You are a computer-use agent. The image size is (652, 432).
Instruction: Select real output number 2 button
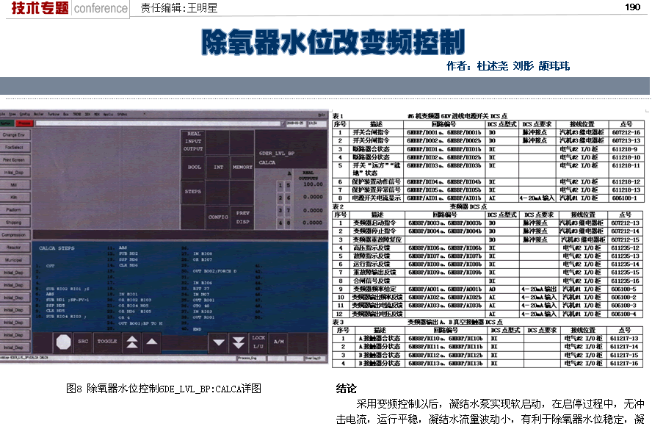280,198
